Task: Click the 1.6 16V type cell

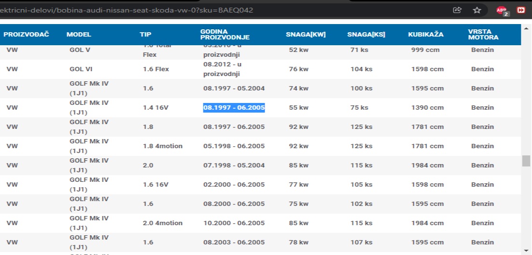Action: [x=156, y=185]
